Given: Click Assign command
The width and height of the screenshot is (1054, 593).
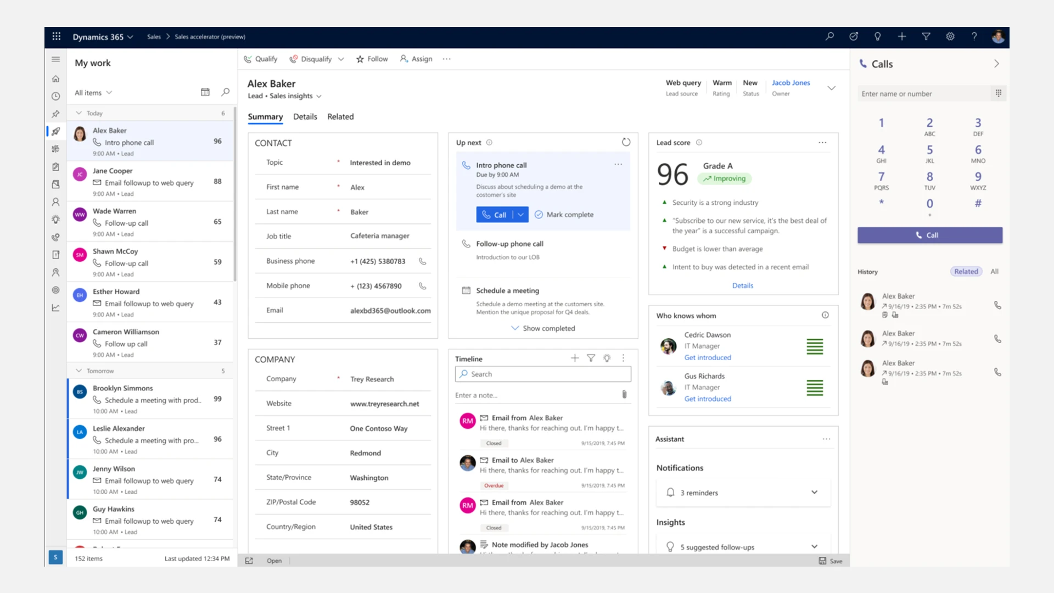Looking at the screenshot, I should [416, 59].
